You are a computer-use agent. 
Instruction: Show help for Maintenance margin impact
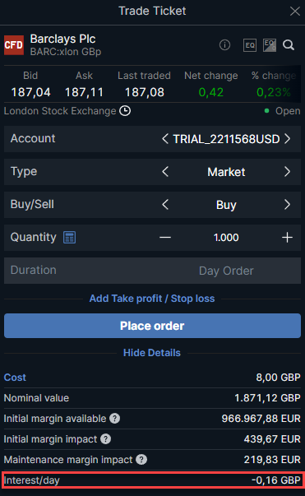[141, 460]
